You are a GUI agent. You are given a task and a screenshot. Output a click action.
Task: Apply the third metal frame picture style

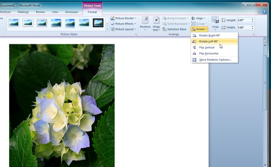42,23
